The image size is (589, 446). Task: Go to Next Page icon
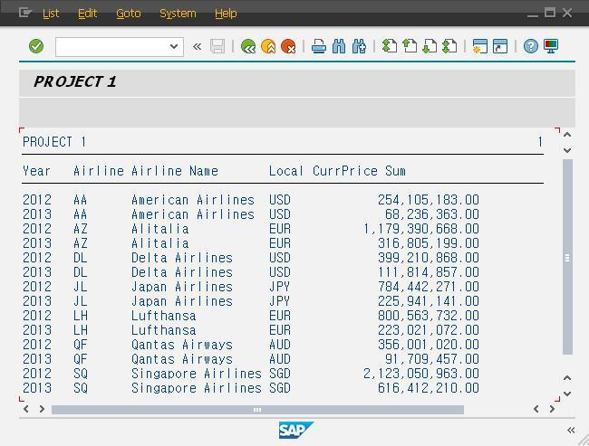[x=430, y=46]
